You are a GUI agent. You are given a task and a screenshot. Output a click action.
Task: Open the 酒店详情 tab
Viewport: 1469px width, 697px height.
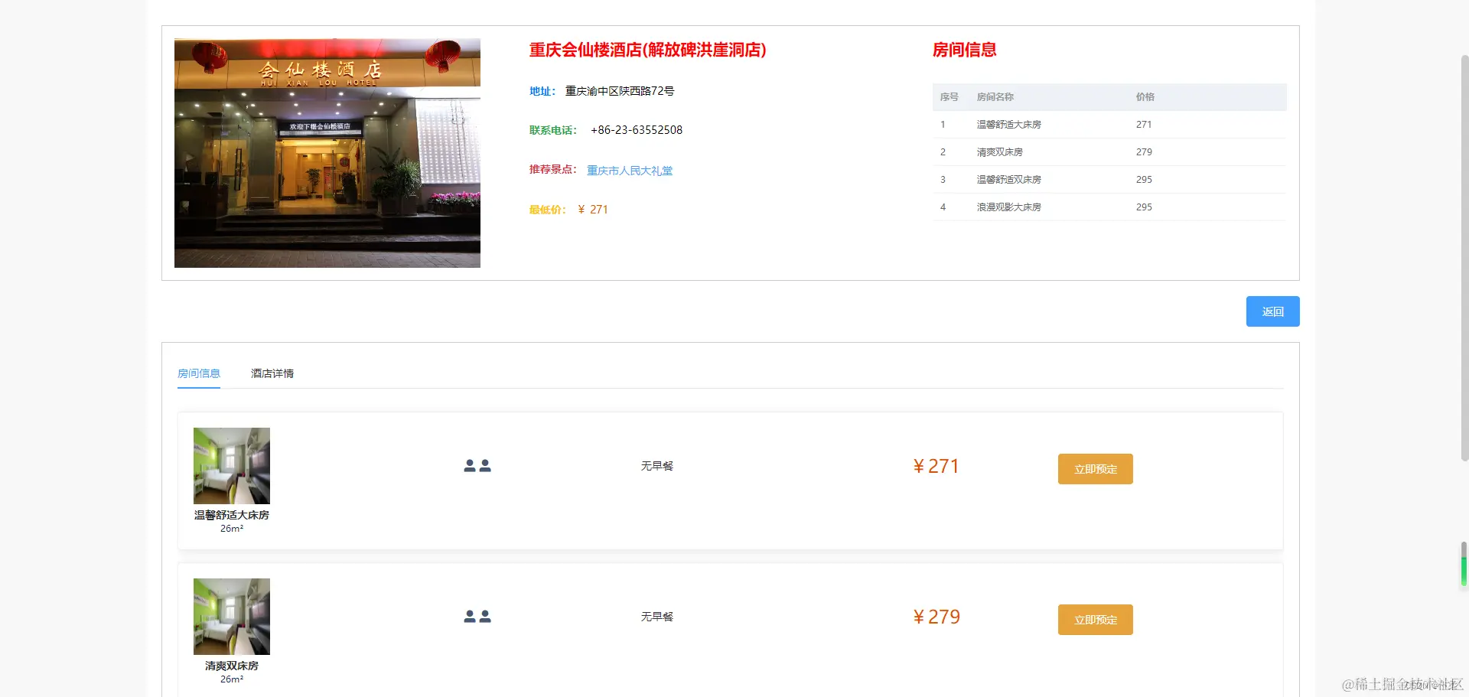[272, 373]
